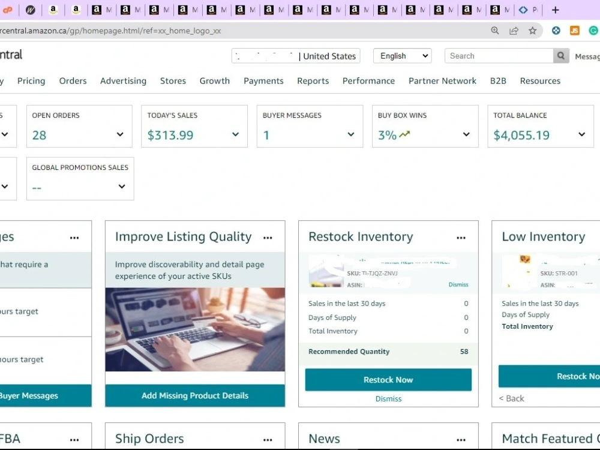Open a new browser tab with plus
The width and height of the screenshot is (600, 450).
(x=555, y=10)
